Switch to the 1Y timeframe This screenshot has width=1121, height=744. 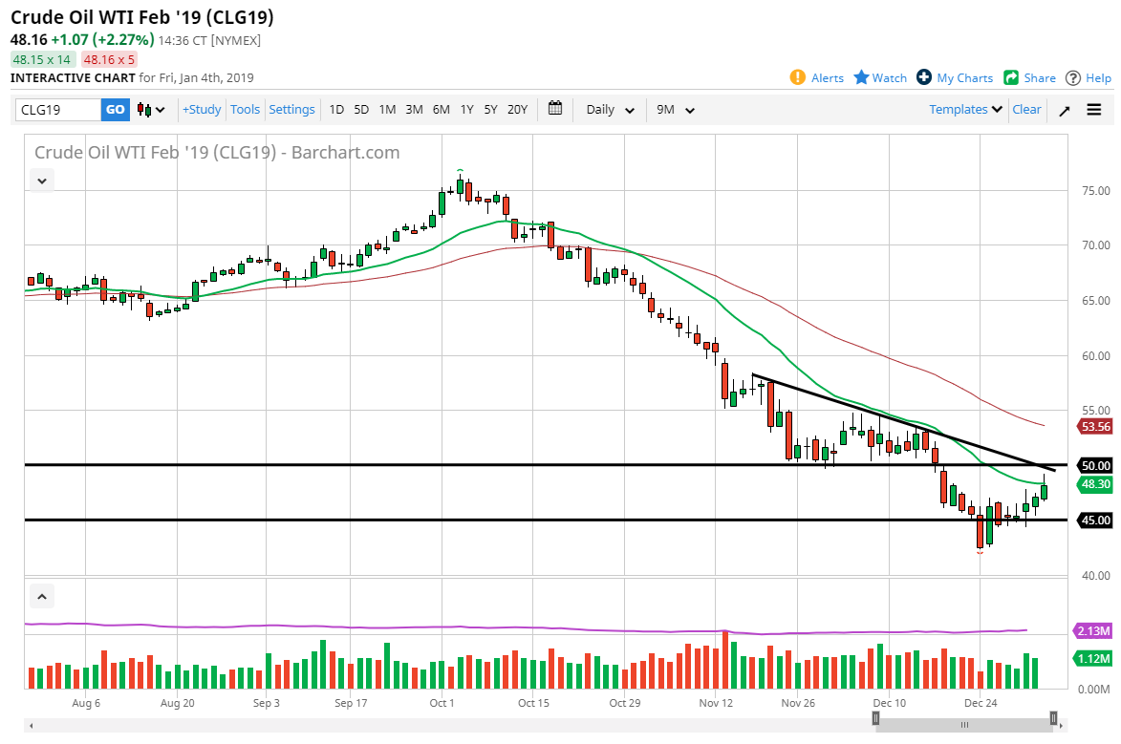pos(466,109)
